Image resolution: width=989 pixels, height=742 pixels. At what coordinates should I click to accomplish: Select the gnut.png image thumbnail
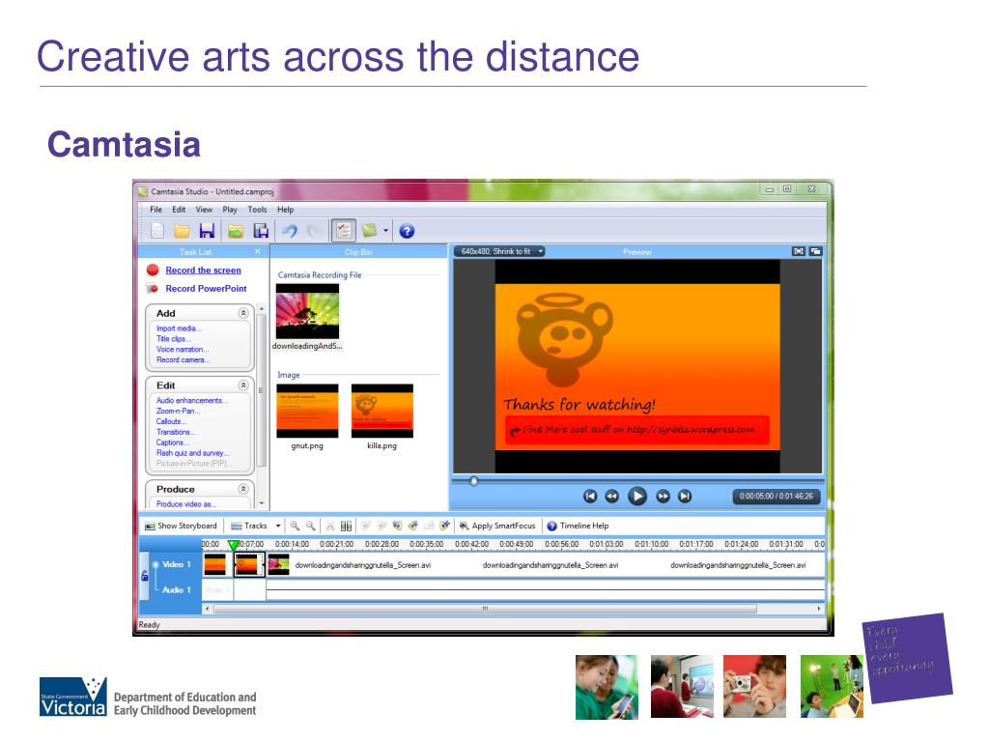307,411
